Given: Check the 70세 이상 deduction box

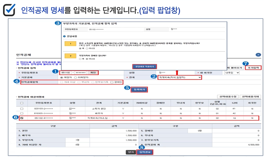Looking at the screenshot, I should point(61,82).
